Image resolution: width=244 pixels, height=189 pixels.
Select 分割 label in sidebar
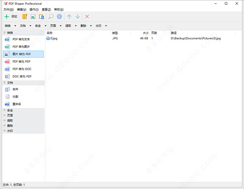pos(15,97)
